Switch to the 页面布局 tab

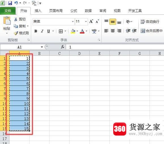(x=56, y=11)
